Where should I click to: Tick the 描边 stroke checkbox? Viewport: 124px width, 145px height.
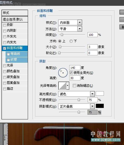click(4, 89)
